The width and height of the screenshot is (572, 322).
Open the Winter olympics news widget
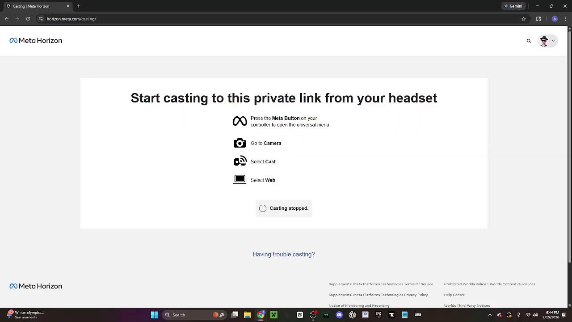point(25,315)
